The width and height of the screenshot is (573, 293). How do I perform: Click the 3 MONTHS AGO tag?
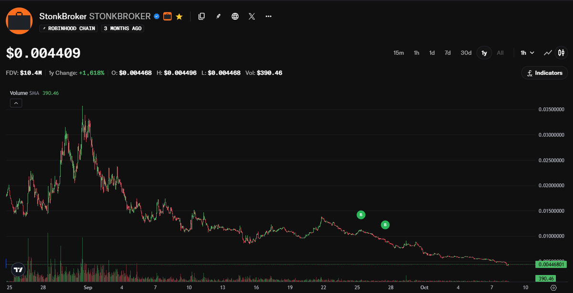123,28
